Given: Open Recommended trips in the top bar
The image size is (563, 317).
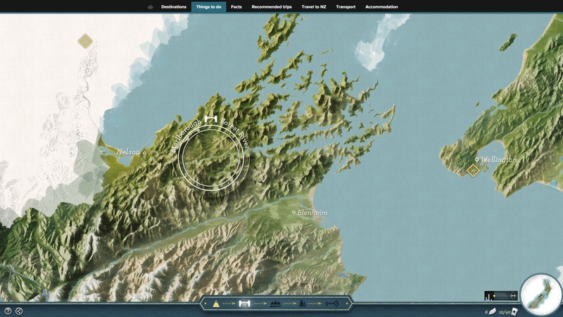Looking at the screenshot, I should pos(272,7).
